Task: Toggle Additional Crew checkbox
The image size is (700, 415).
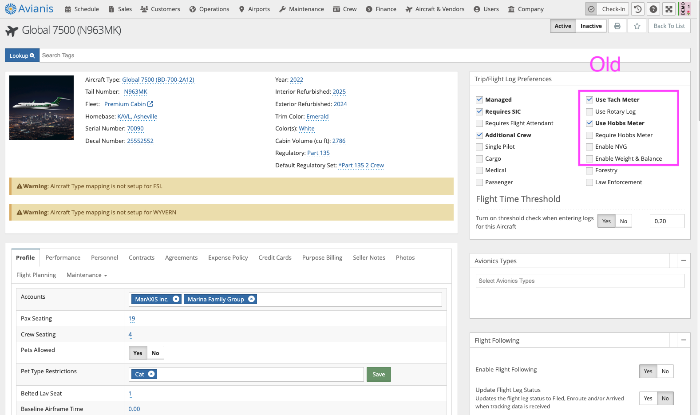Action: coord(479,135)
